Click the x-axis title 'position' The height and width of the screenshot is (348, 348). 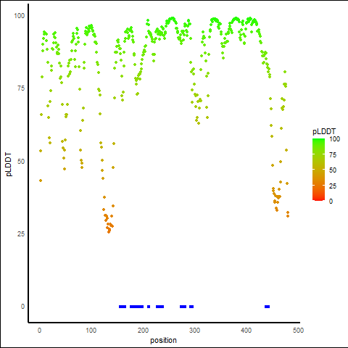point(163,341)
